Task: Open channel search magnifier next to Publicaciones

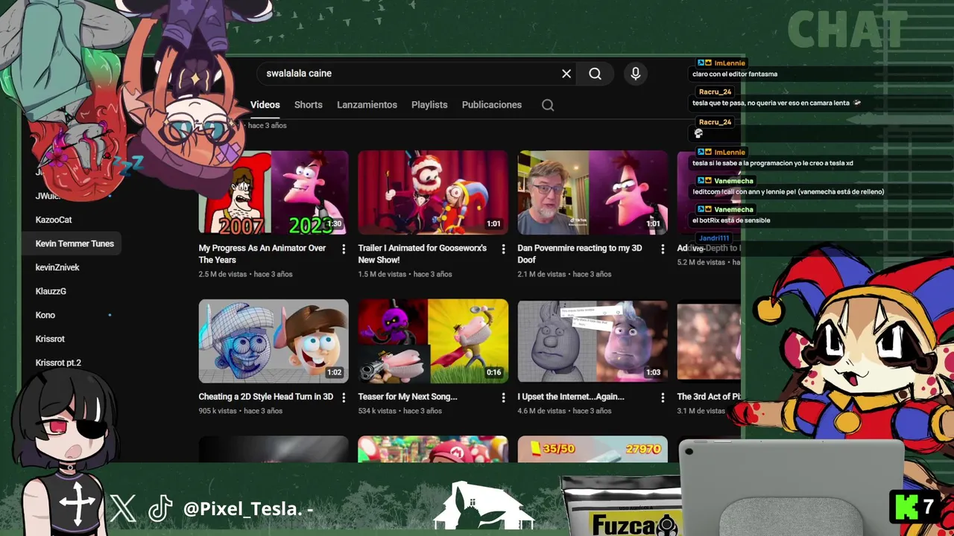Action: 548,105
